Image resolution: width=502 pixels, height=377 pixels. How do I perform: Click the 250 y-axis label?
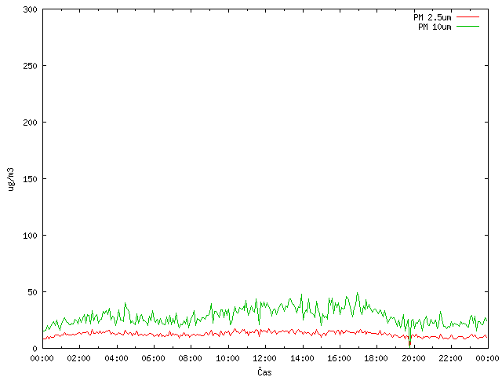pyautogui.click(x=30, y=66)
